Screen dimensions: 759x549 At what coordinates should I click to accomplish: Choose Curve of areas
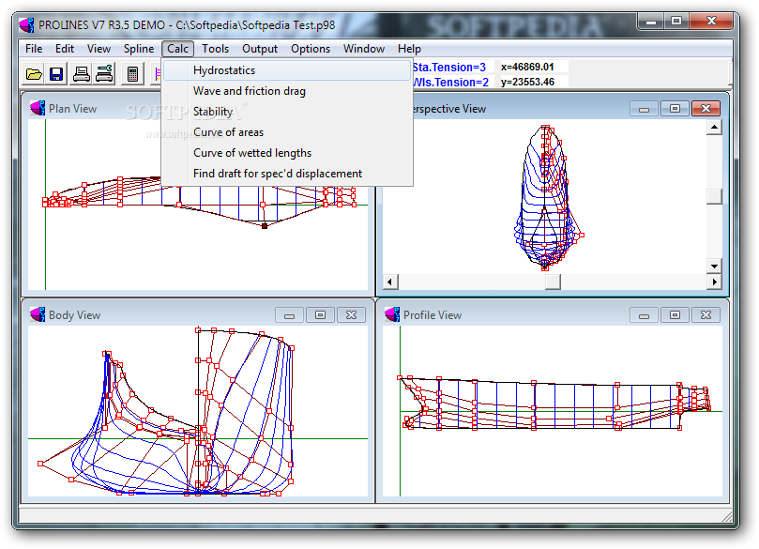(x=287, y=132)
